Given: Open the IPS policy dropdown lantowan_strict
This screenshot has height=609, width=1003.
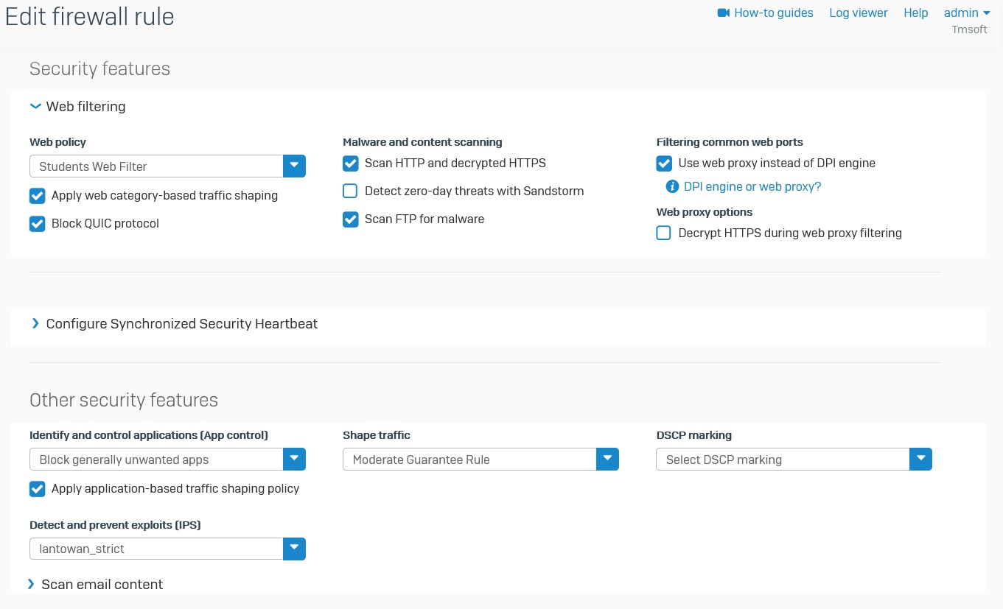Looking at the screenshot, I should pyautogui.click(x=294, y=549).
